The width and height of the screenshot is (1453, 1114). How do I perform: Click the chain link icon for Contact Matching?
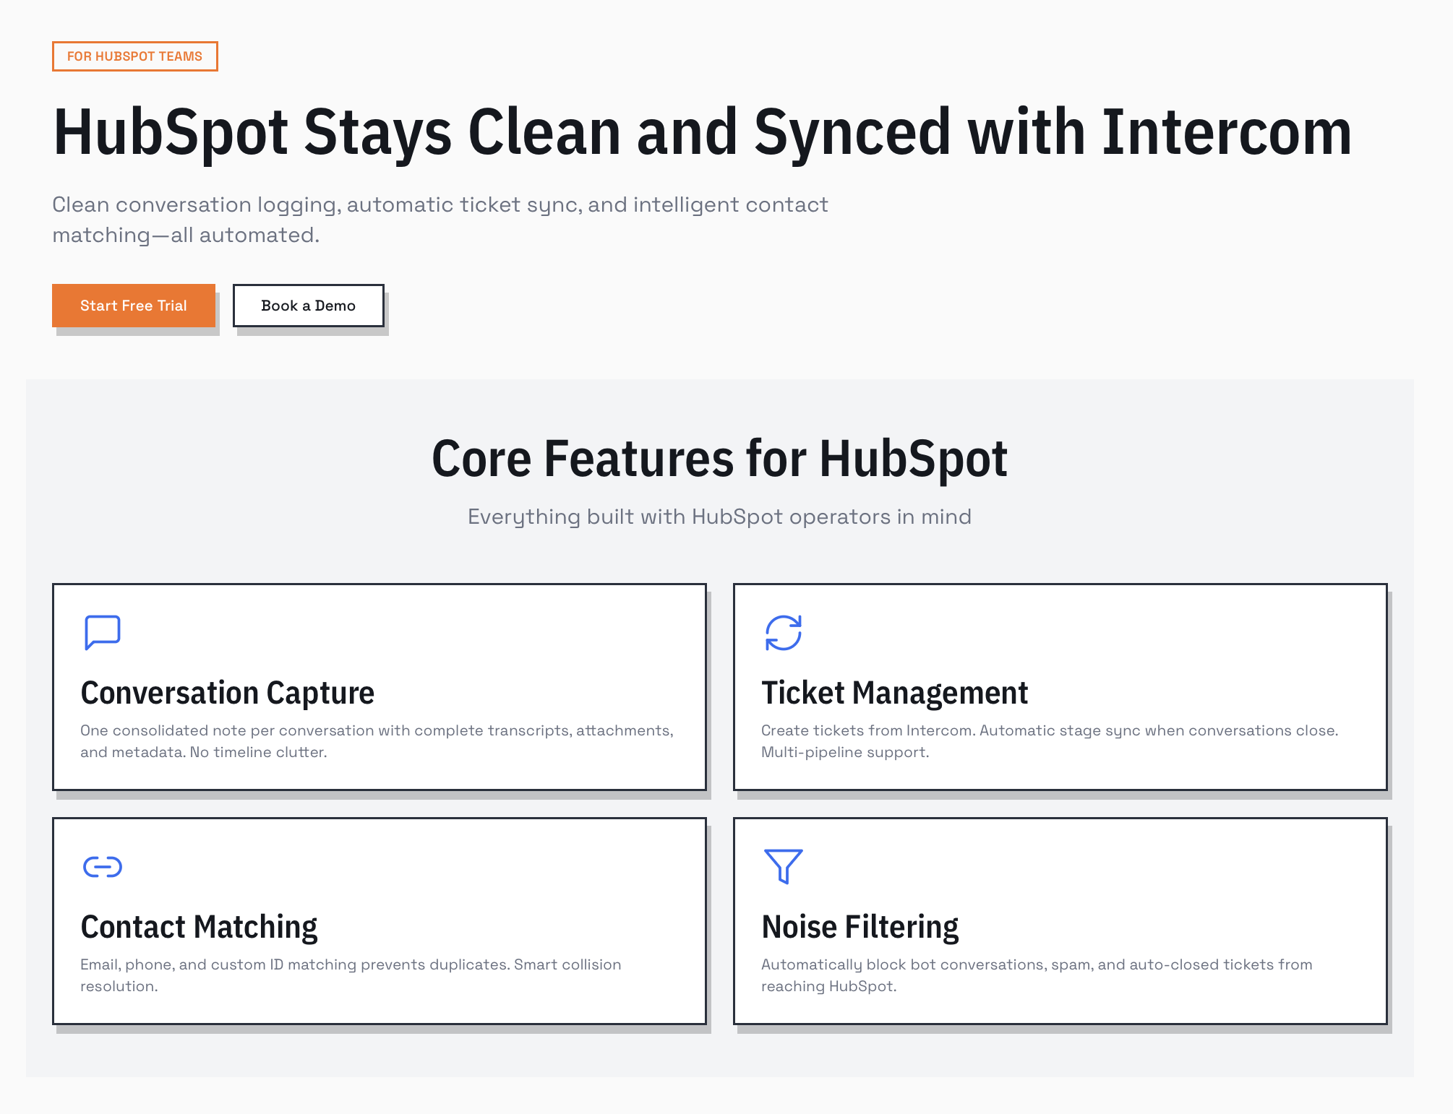pos(103,866)
